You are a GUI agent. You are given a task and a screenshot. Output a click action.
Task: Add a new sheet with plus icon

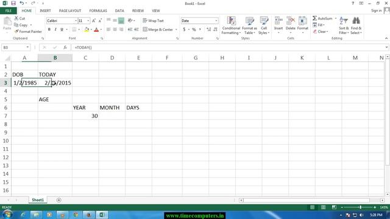coord(58,200)
